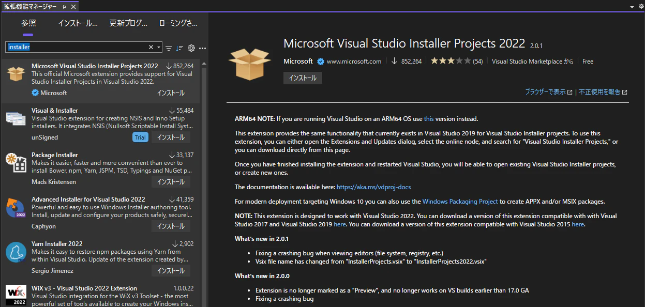Open the aka.ms/vdproj-docs documentation link
The image size is (645, 307).
pyautogui.click(x=373, y=187)
